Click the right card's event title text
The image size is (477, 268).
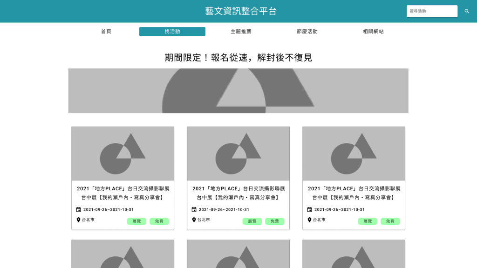[x=354, y=193]
